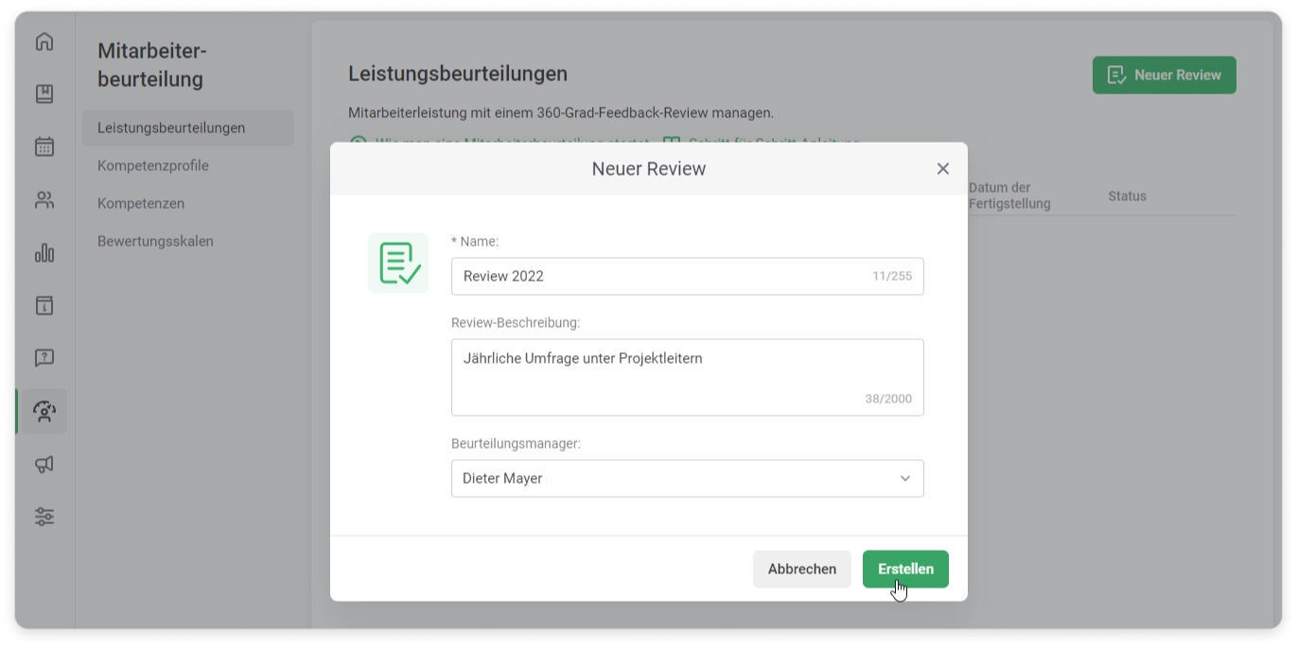This screenshot has height=648, width=1297.
Task: Select the employee review gauge sidebar icon
Action: pos(44,411)
